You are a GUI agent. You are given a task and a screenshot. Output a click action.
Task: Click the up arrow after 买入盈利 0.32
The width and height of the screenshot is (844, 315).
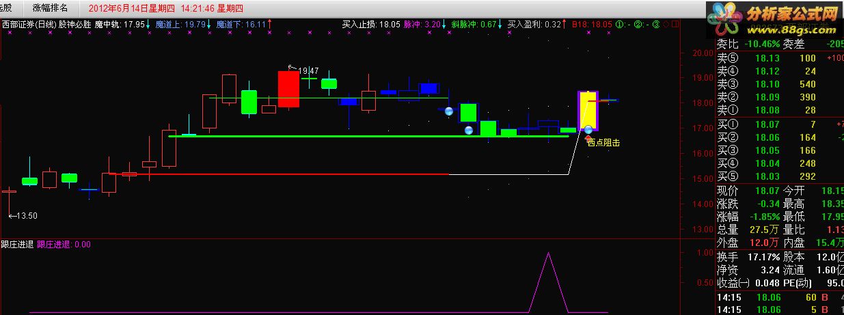565,24
